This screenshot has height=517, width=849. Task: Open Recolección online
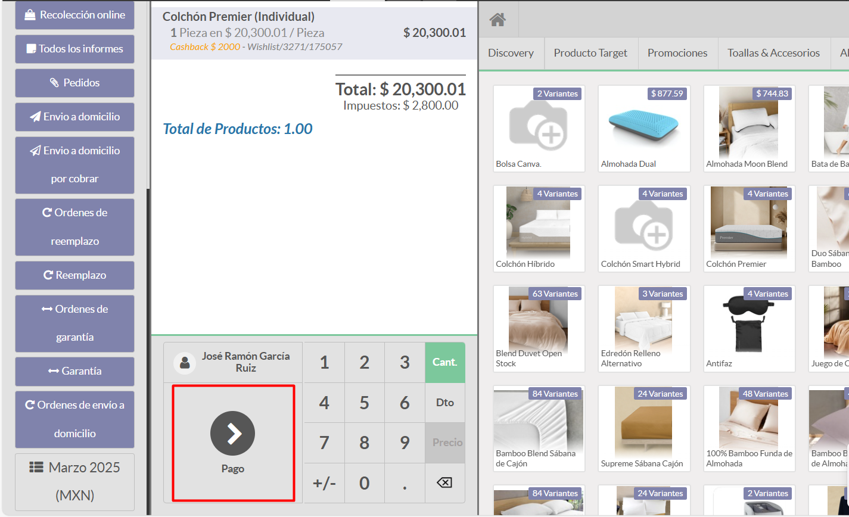(x=74, y=15)
